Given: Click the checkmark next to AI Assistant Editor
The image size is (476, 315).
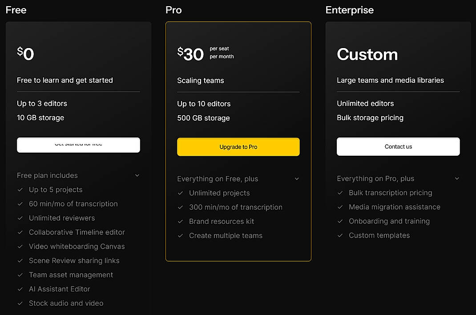Looking at the screenshot, I should 20,289.
